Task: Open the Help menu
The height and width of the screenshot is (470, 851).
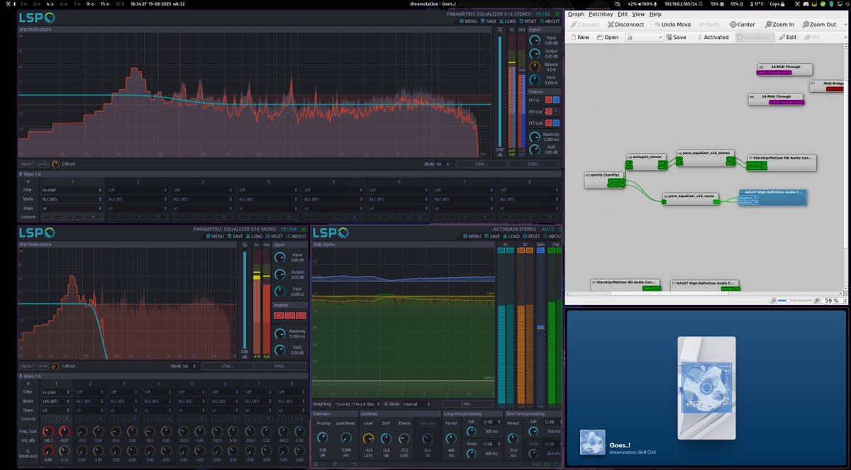Action: [655, 13]
